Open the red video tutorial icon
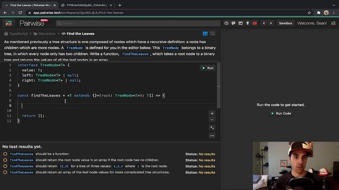Screen dimensions: 339x190 click(255, 23)
